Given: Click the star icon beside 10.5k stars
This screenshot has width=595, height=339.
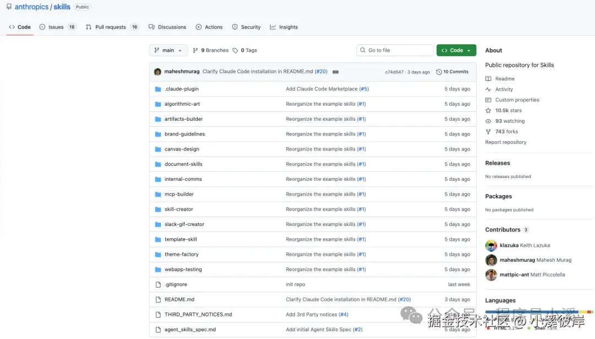Looking at the screenshot, I should click(x=488, y=110).
